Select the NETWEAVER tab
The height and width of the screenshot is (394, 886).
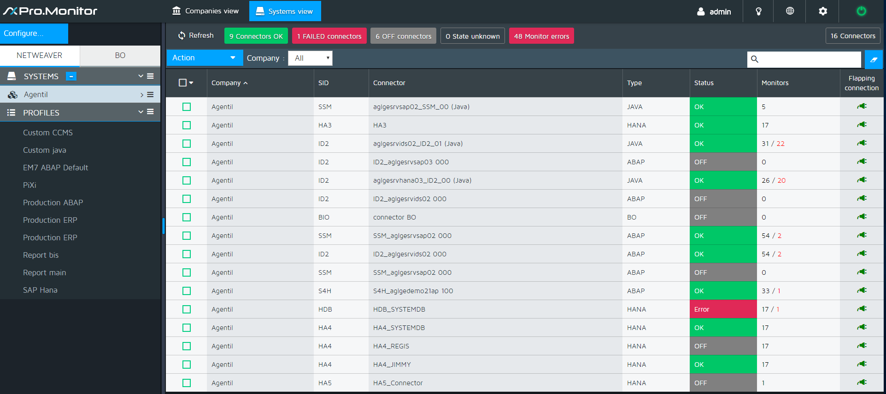40,55
